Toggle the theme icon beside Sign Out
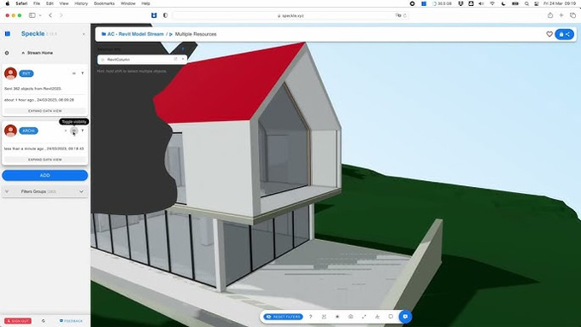This screenshot has width=581, height=327. [44, 321]
